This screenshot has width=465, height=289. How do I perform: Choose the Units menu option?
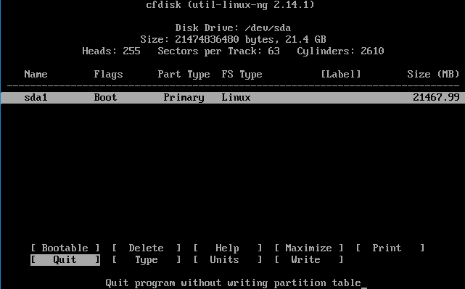click(x=228, y=260)
